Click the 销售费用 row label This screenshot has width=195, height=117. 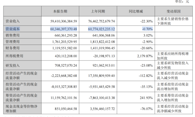pos(13,35)
